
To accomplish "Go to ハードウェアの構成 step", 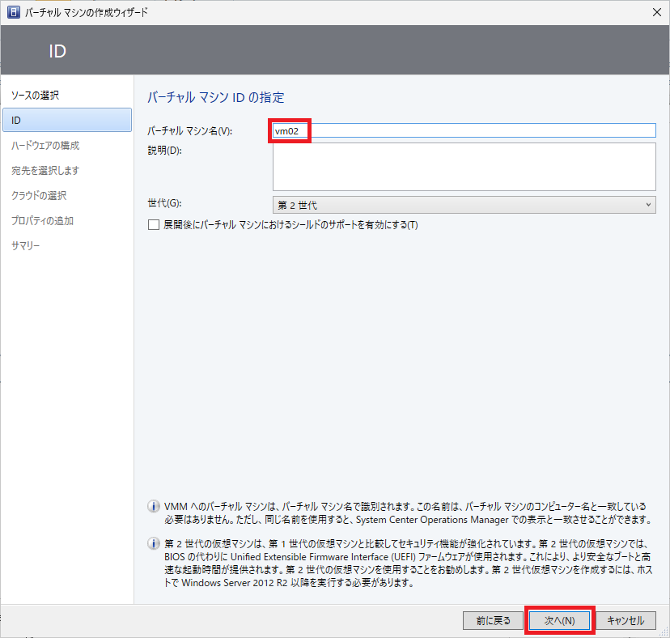I will pos(45,146).
